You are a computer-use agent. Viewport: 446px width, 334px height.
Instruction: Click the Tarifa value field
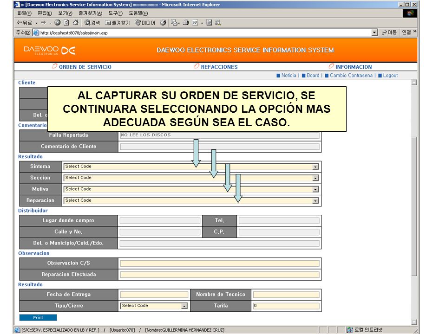coord(286,306)
